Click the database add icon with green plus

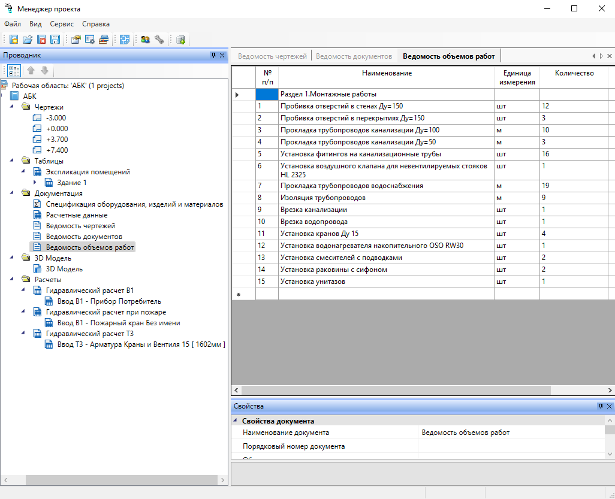(180, 40)
